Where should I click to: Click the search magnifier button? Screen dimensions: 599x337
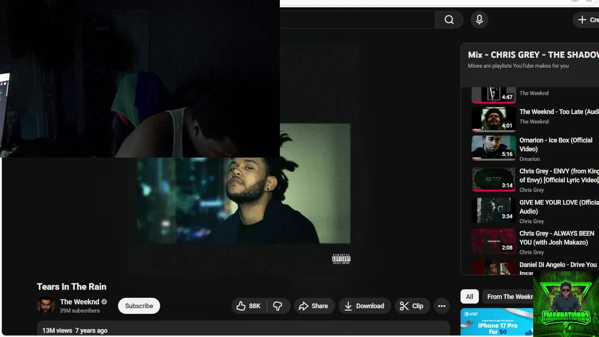click(449, 20)
